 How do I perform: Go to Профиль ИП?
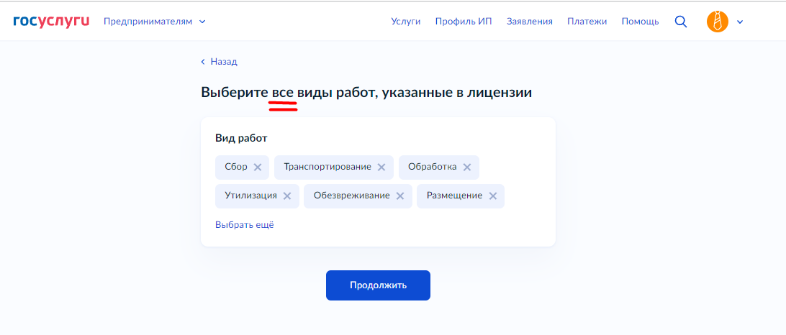tap(464, 22)
